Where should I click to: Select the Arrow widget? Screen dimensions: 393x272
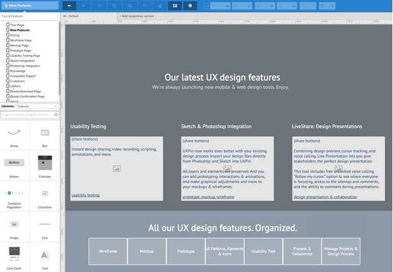pos(14,136)
